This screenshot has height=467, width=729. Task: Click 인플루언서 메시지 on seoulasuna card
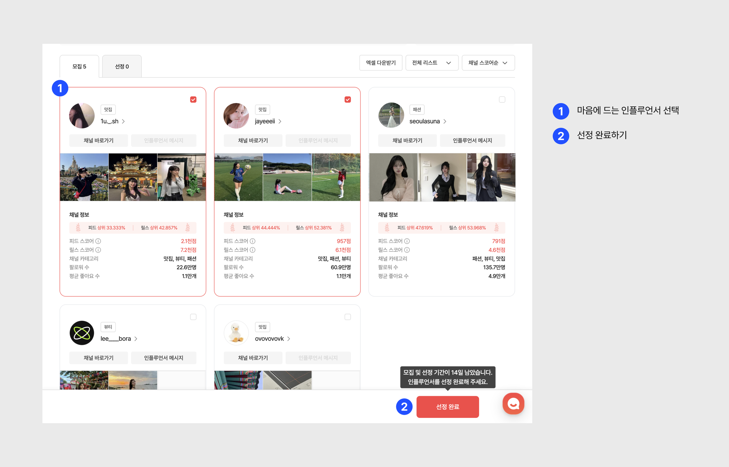473,140
